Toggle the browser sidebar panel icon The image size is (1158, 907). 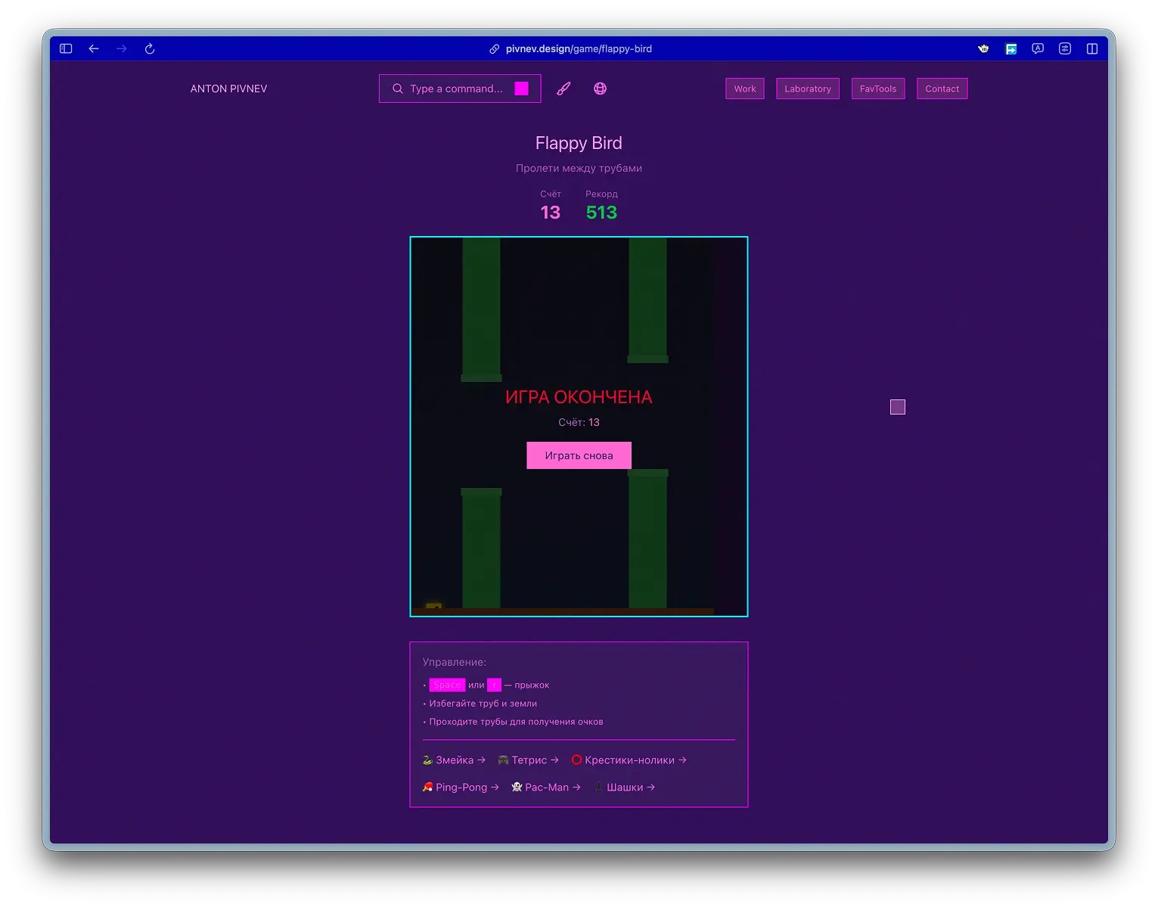coord(65,48)
